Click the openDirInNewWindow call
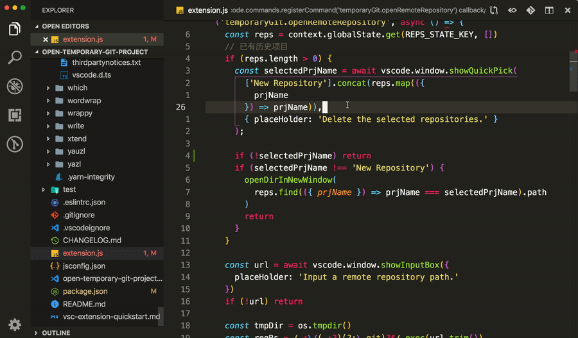Image resolution: width=578 pixels, height=338 pixels. pyautogui.click(x=288, y=180)
